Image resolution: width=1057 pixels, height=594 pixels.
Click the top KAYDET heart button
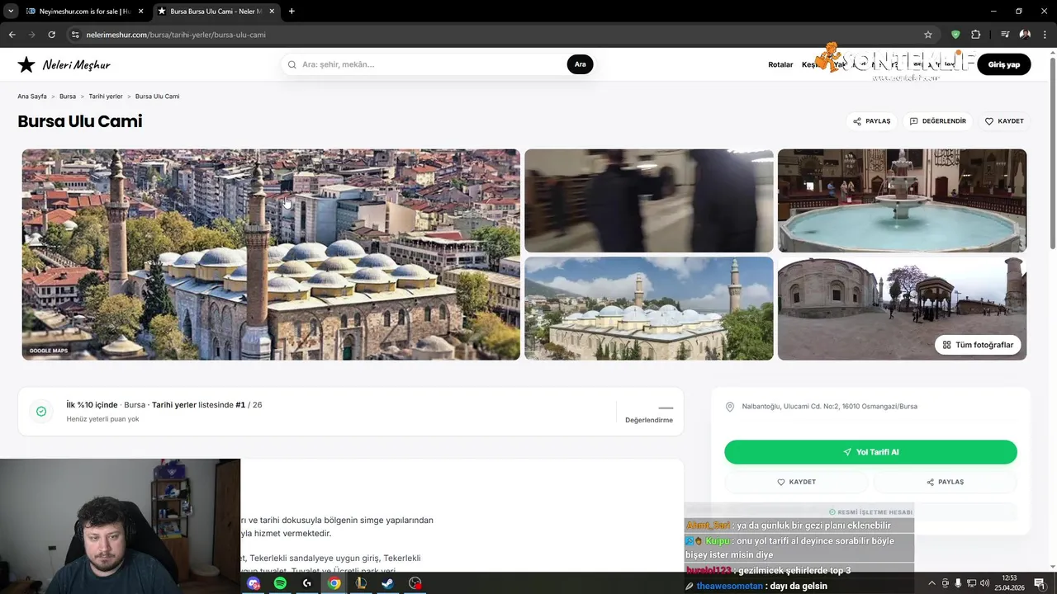click(1004, 121)
